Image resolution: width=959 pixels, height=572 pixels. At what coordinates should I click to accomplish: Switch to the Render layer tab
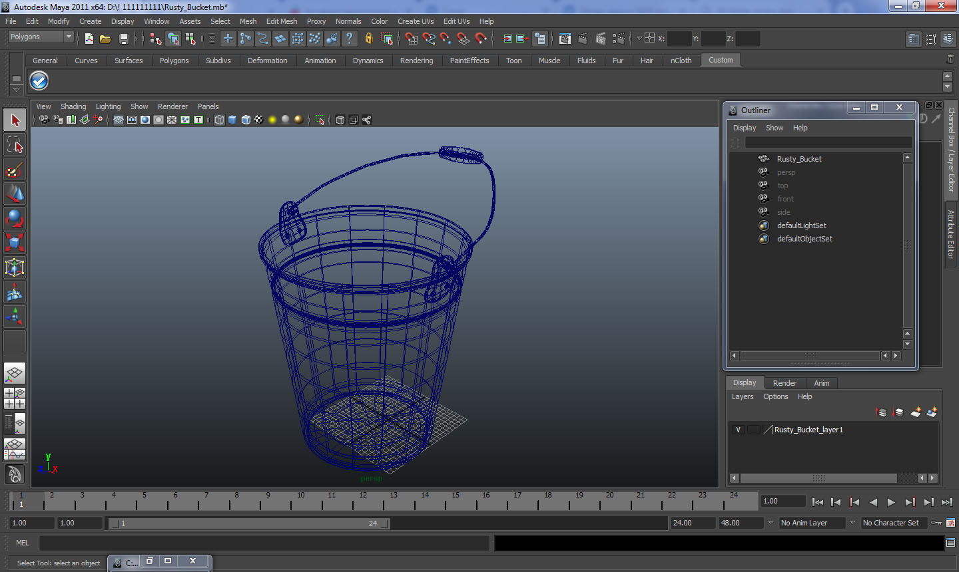pyautogui.click(x=785, y=383)
